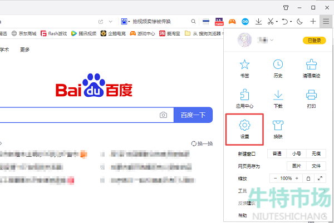
Task: Click the Baidu search input field
Action: pyautogui.click(x=87, y=115)
